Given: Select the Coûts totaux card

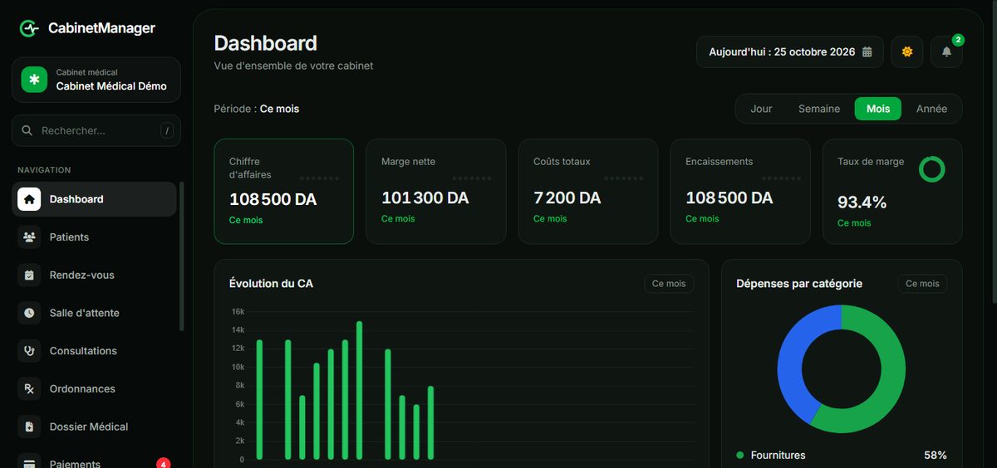Looking at the screenshot, I should point(588,192).
